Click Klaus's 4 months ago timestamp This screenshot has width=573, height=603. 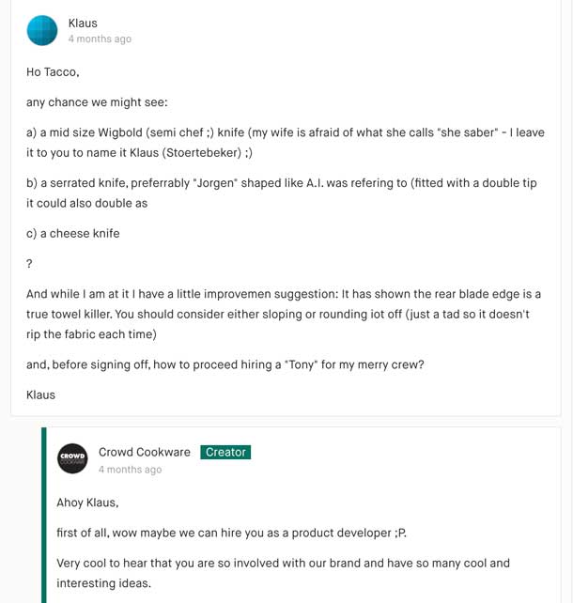(100, 39)
